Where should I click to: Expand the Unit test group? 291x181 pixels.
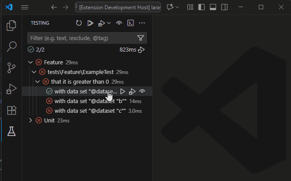pyautogui.click(x=30, y=120)
